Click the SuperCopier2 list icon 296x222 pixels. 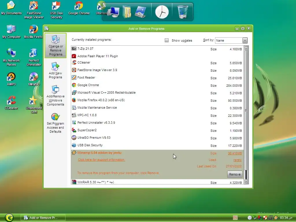click(x=74, y=130)
